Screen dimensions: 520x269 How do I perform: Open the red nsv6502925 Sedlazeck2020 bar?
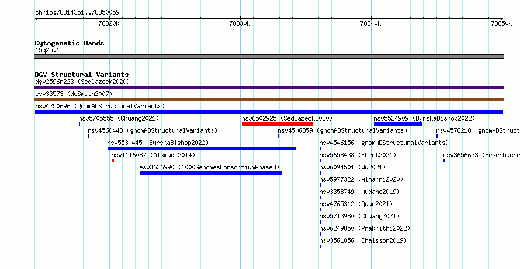pyautogui.click(x=277, y=124)
